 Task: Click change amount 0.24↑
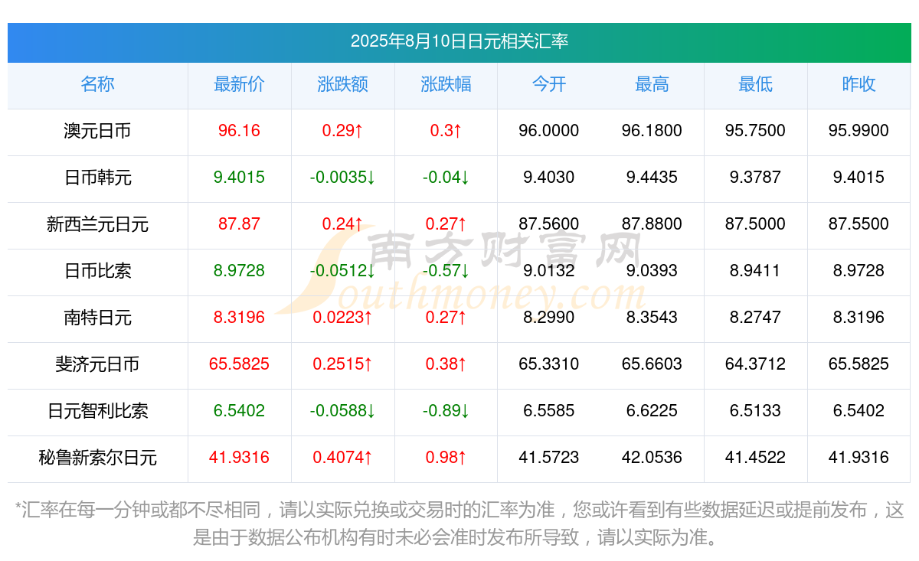tap(342, 224)
